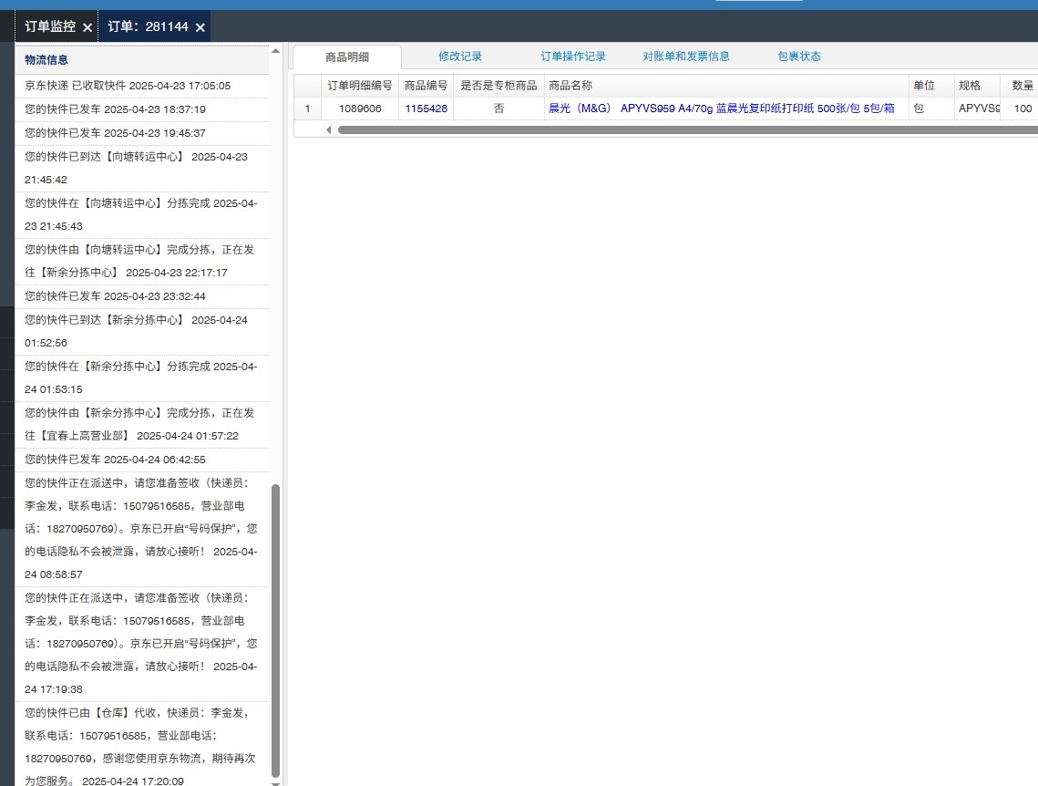Select row number 1 cell in product table
This screenshot has width=1038, height=786.
pos(308,109)
